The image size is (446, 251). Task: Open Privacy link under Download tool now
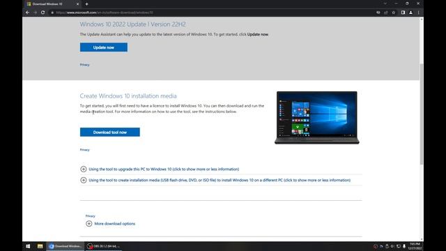(x=84, y=150)
